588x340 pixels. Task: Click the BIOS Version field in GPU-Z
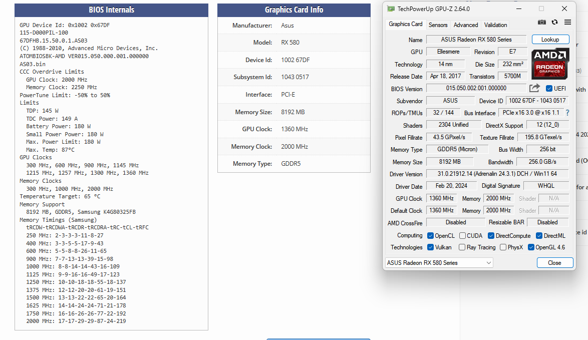point(476,88)
